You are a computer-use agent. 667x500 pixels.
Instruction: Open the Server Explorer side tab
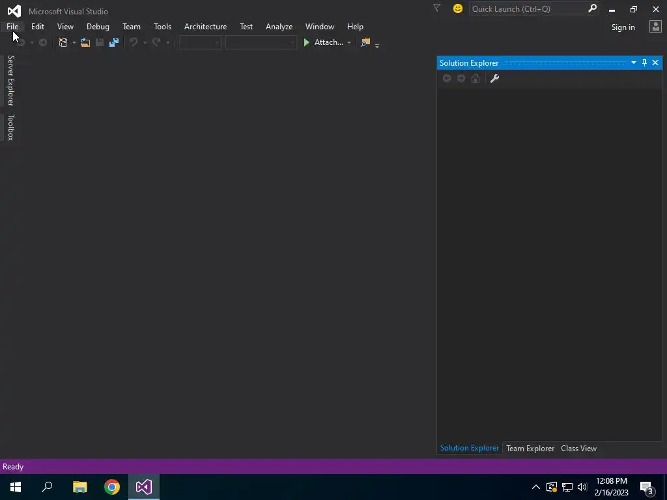(x=10, y=81)
